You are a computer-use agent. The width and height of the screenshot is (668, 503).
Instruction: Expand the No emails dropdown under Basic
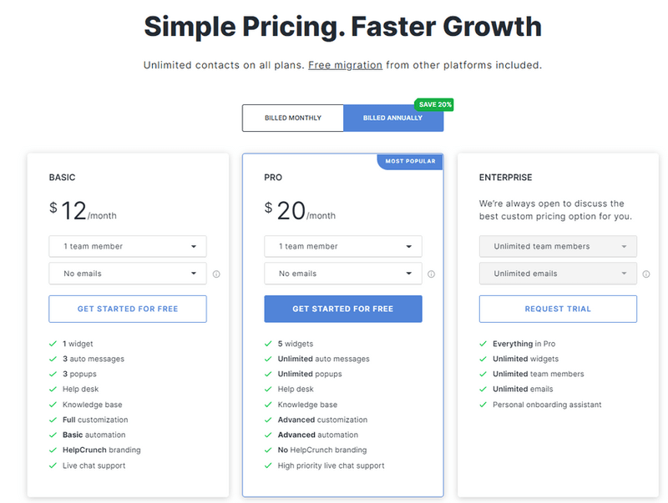click(127, 273)
